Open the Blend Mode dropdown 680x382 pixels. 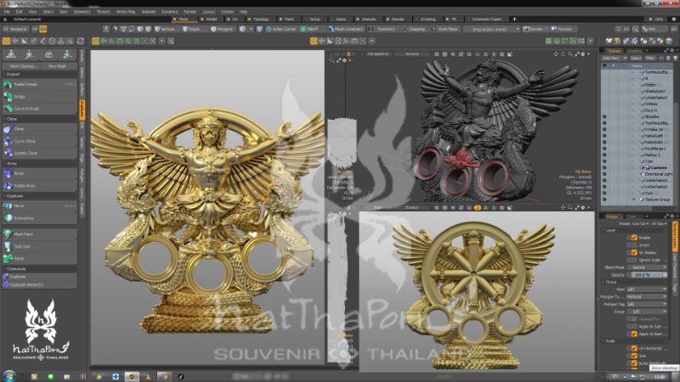tap(649, 267)
